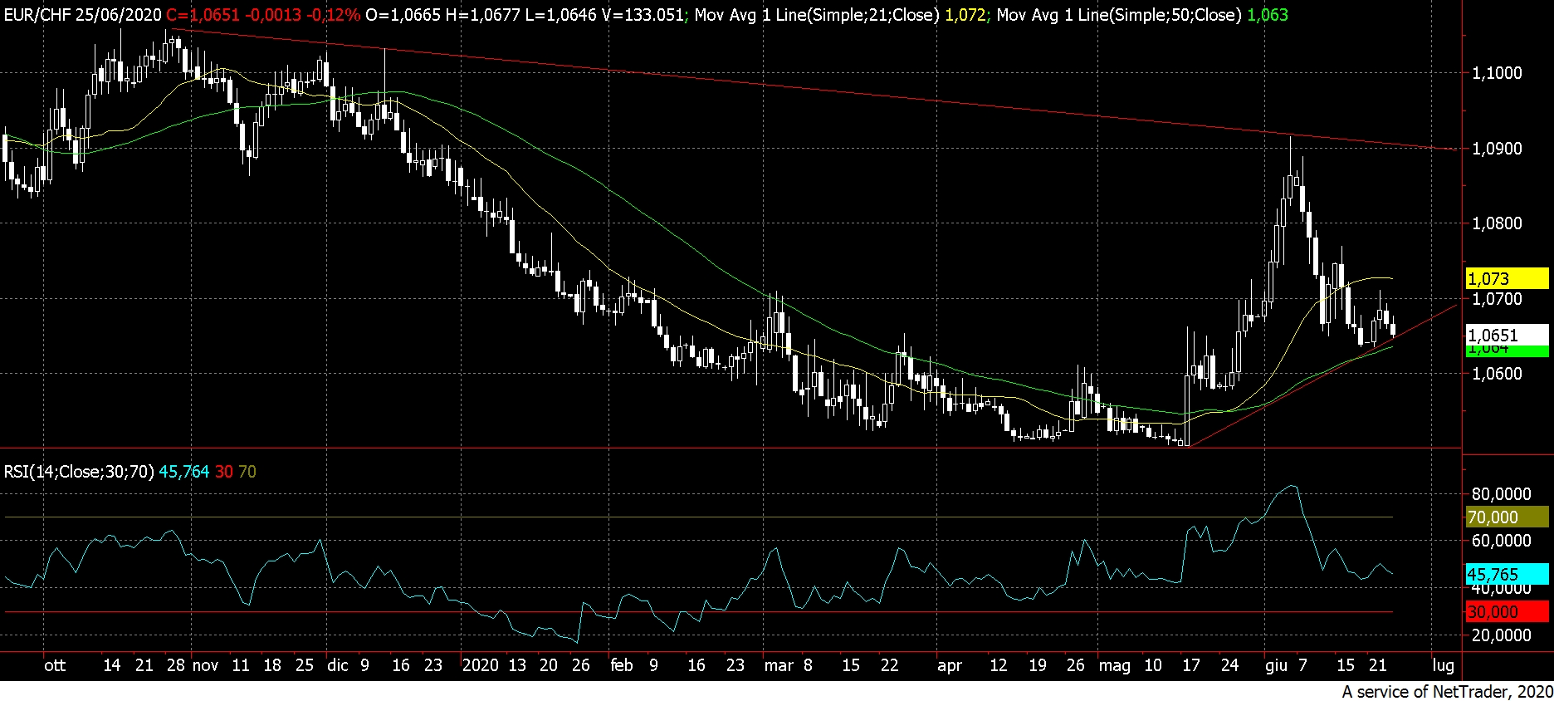Click the 60,0000 RSI axis label
Viewport: 1554px width, 701px height.
pos(1501,541)
